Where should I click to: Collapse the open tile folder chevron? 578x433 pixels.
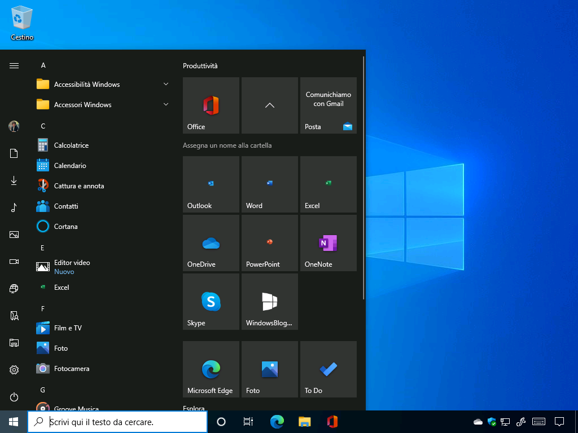(269, 105)
